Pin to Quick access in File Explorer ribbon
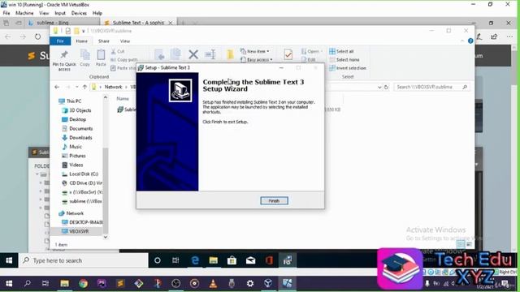520x292 pixels. pyautogui.click(x=64, y=60)
